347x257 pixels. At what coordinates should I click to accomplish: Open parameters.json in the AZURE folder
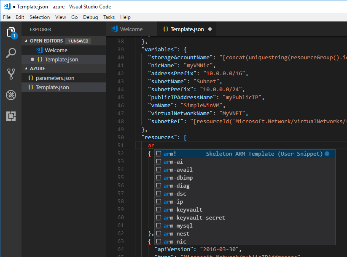tap(64, 78)
